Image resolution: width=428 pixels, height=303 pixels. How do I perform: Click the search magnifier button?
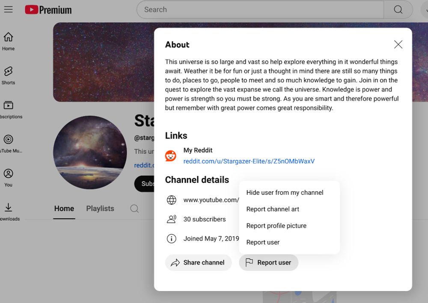coord(398,9)
